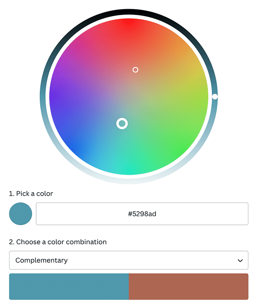
Task: Open the Complementary combination dropdown
Action: pyautogui.click(x=129, y=260)
